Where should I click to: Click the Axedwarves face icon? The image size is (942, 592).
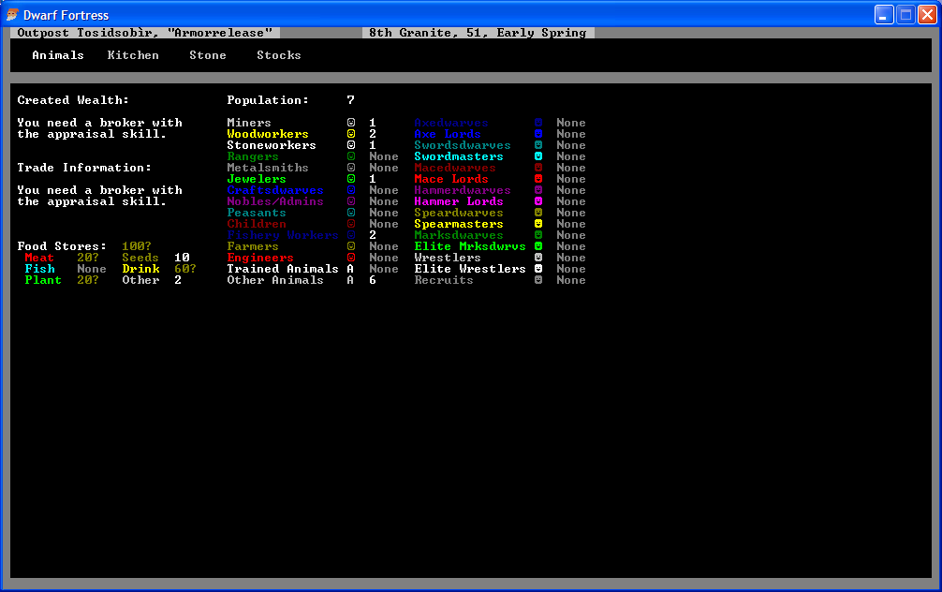(538, 123)
